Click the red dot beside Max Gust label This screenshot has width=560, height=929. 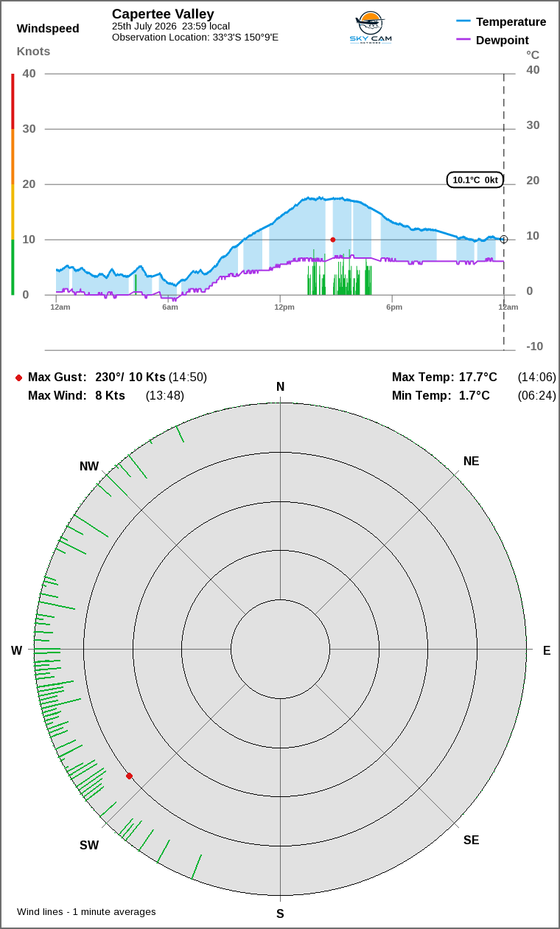tap(18, 377)
